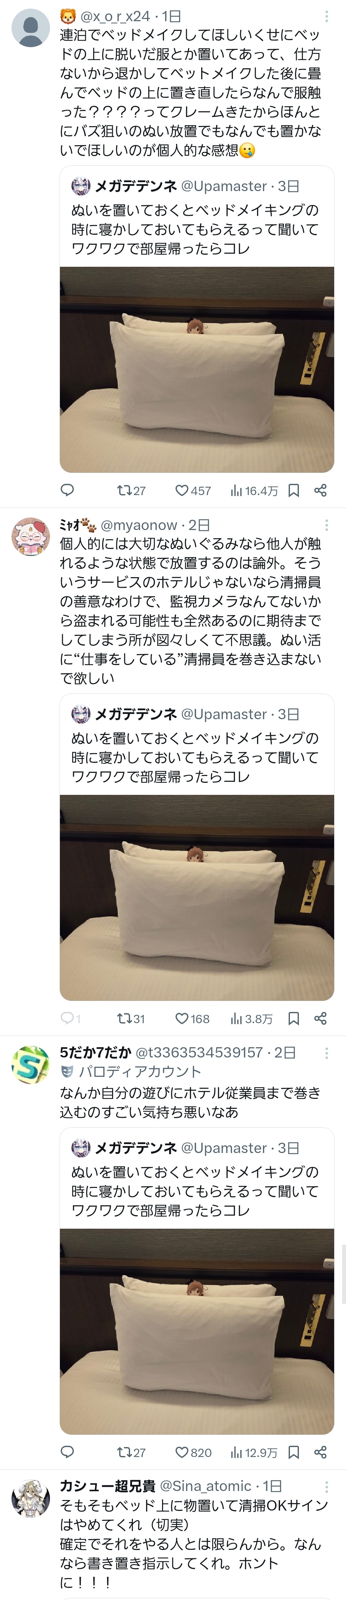Retweet the post with 27 retweets by @x_o_r_x24

point(131,491)
